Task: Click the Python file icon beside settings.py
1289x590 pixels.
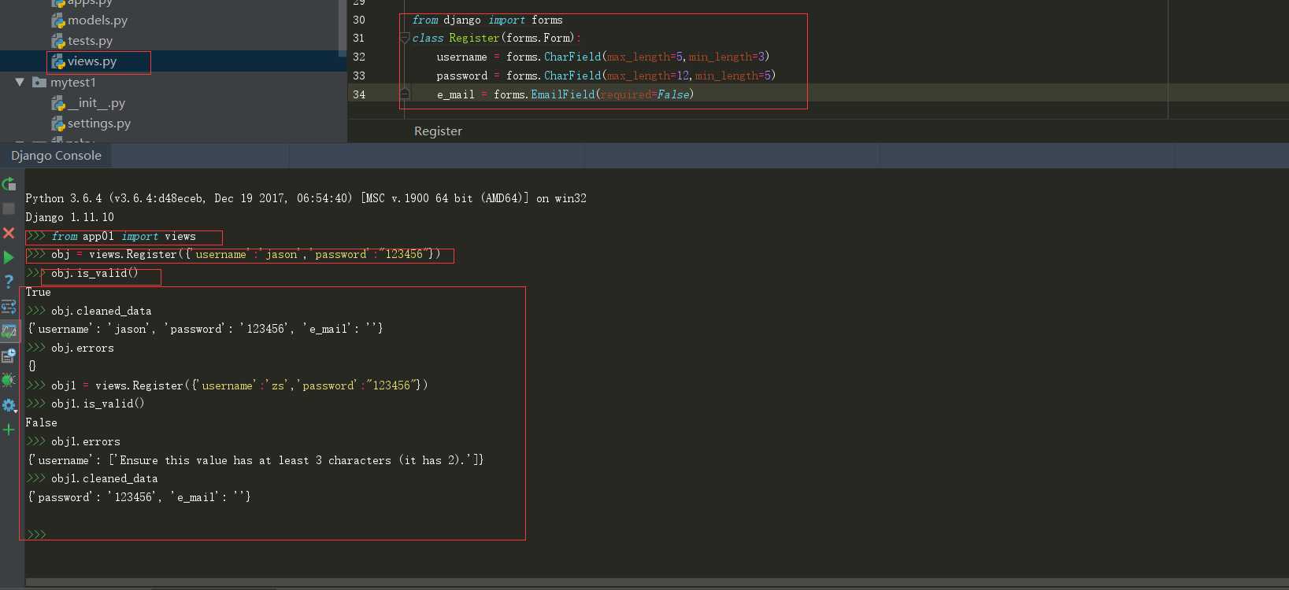Action: (x=58, y=124)
